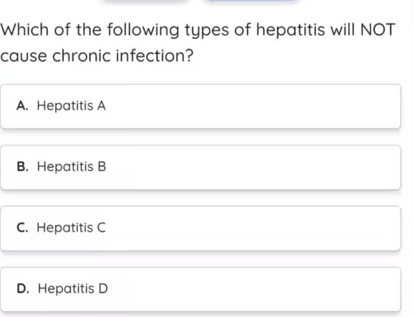Screen dimensions: 414x317
Task: Pick answer option C, Hepatitis C
Action: [x=200, y=228]
